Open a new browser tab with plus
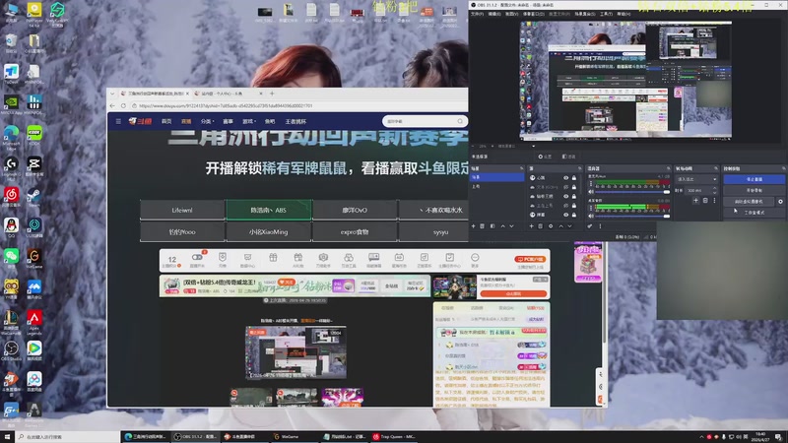The width and height of the screenshot is (788, 443). pyautogui.click(x=272, y=94)
